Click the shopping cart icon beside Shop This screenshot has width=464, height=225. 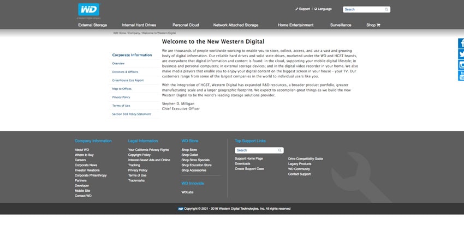point(378,25)
